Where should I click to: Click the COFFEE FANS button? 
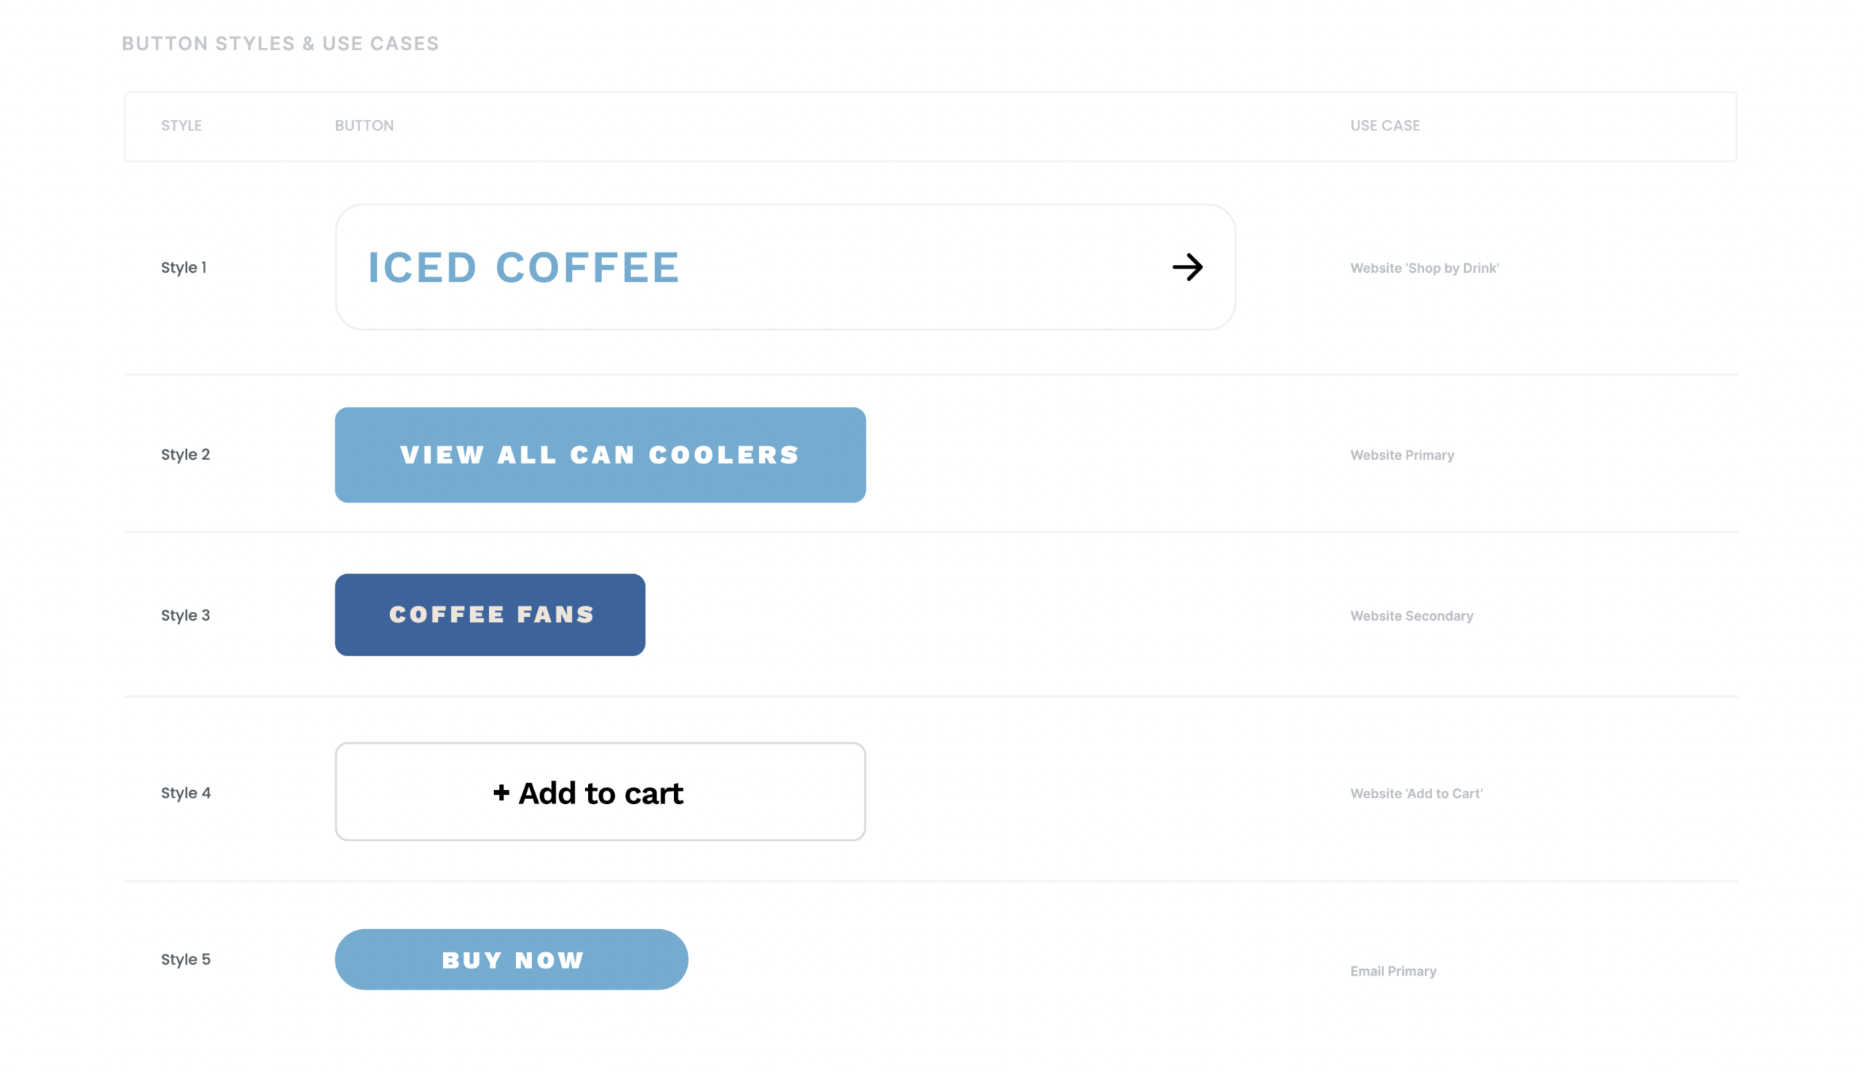pos(490,614)
